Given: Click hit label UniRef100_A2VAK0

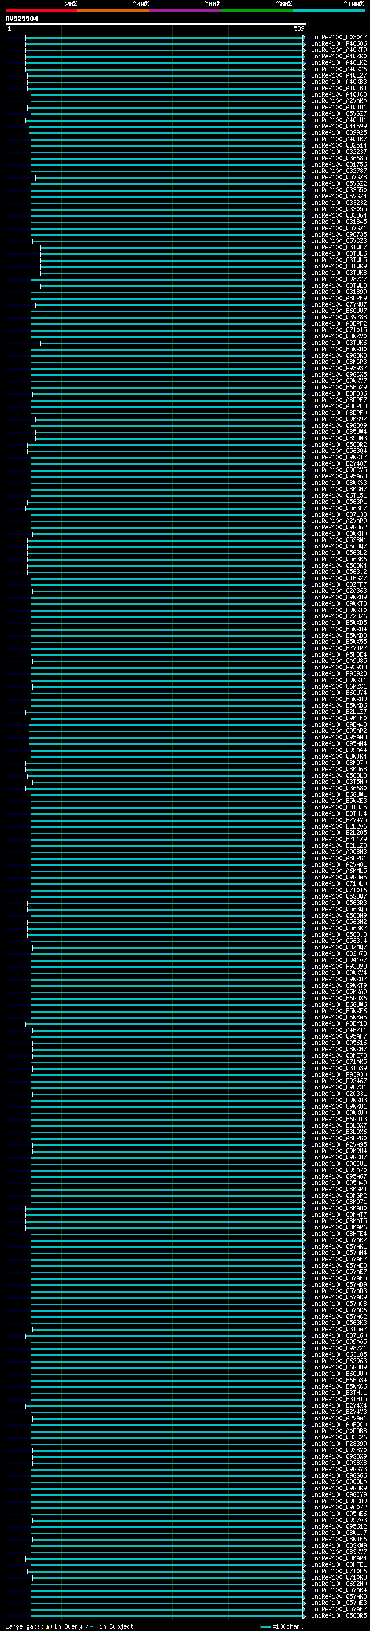Looking at the screenshot, I should (x=339, y=101).
